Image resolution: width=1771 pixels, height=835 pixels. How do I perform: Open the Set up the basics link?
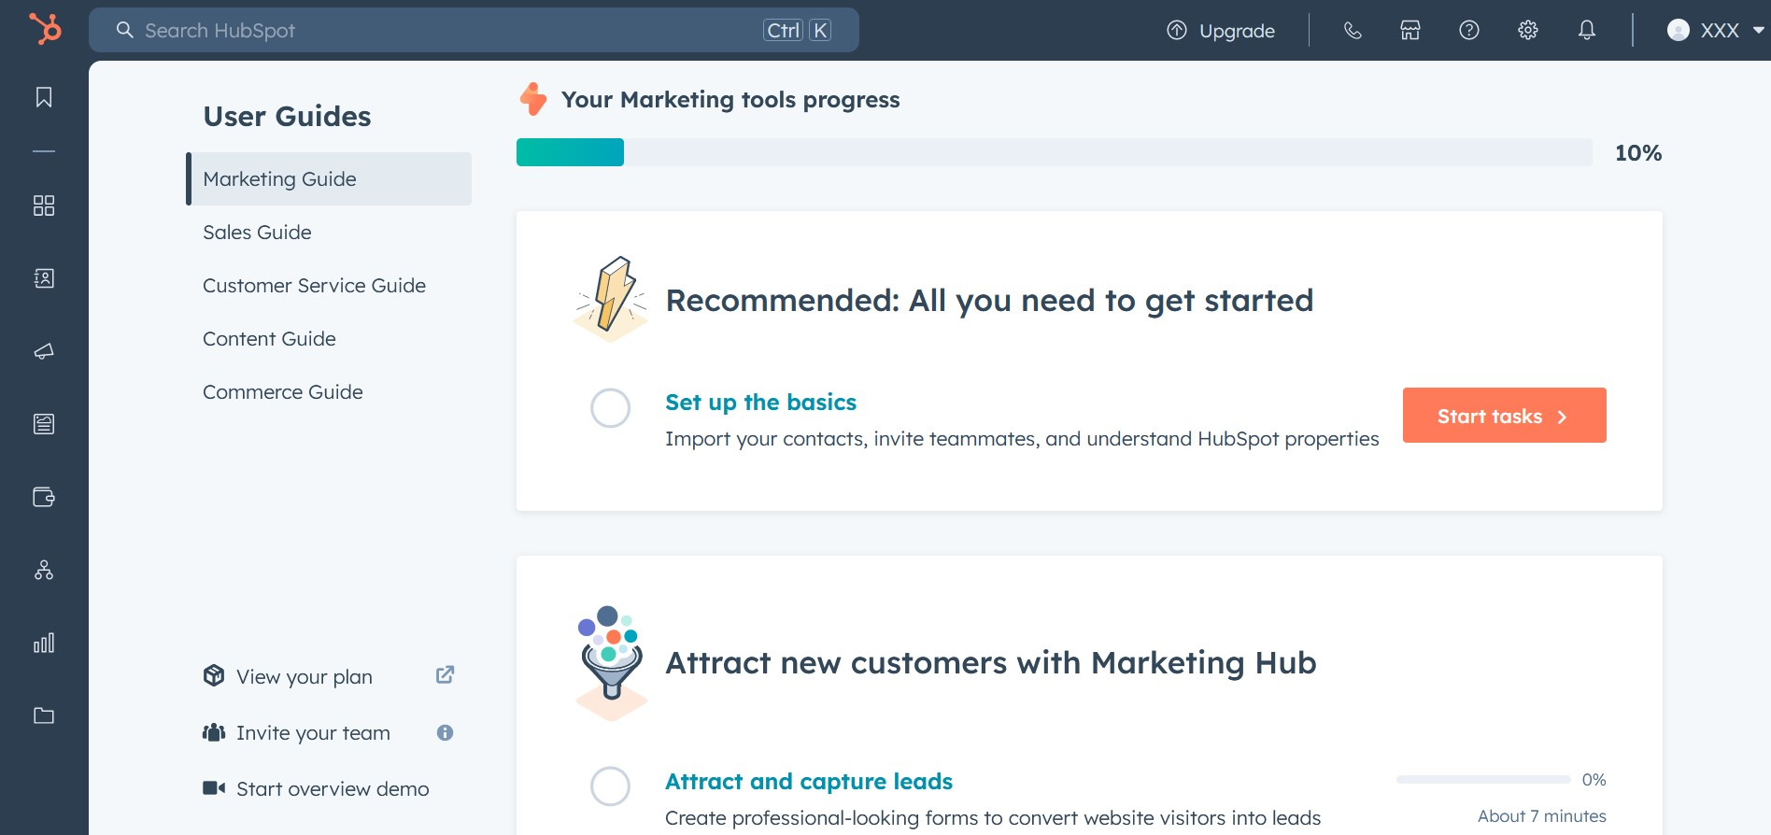tap(760, 403)
